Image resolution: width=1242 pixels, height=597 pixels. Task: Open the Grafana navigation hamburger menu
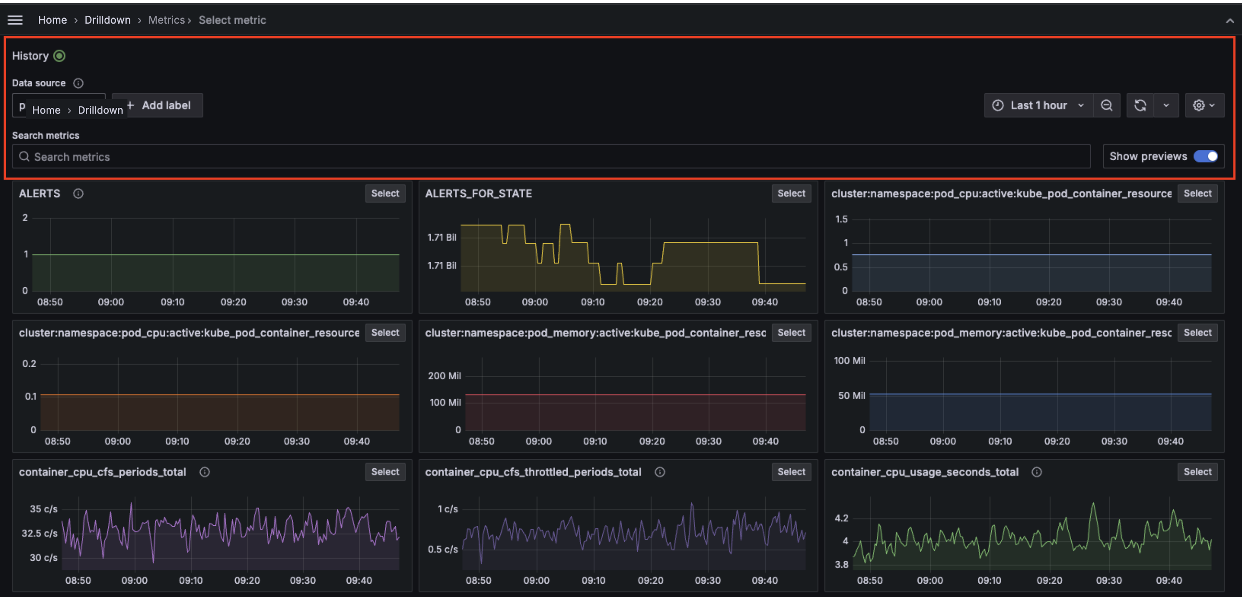click(15, 20)
